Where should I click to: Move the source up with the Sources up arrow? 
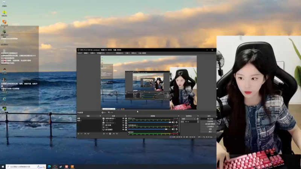pyautogui.click(x=114, y=134)
